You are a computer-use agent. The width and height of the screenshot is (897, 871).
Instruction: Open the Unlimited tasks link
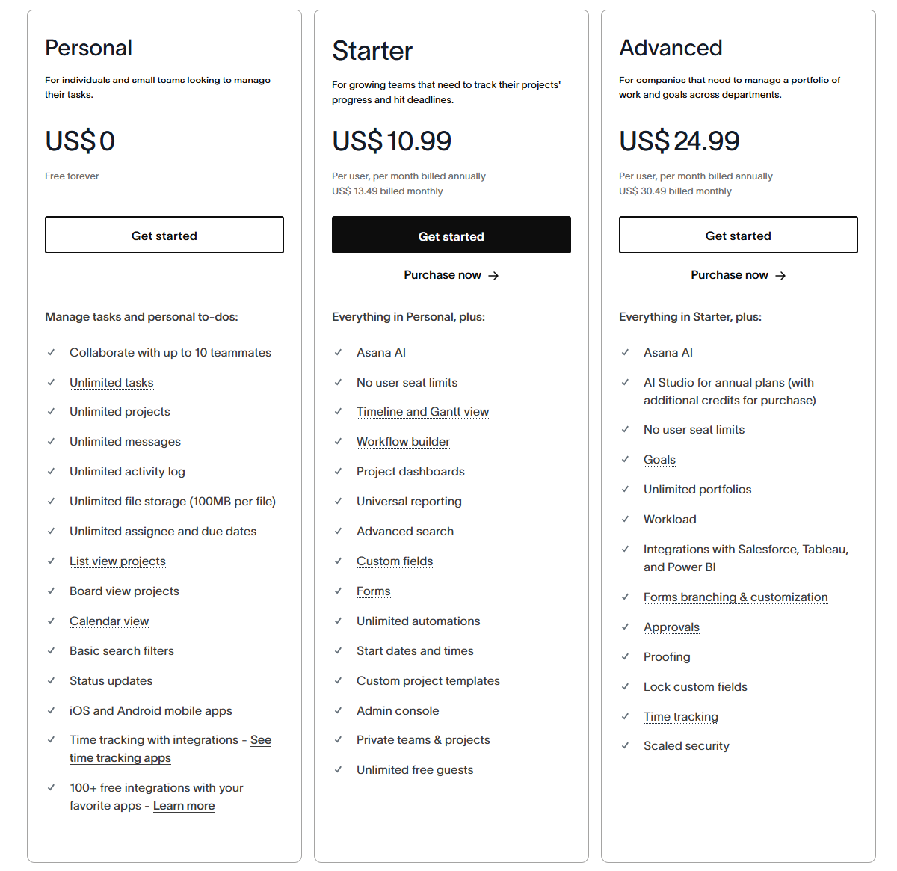(111, 382)
